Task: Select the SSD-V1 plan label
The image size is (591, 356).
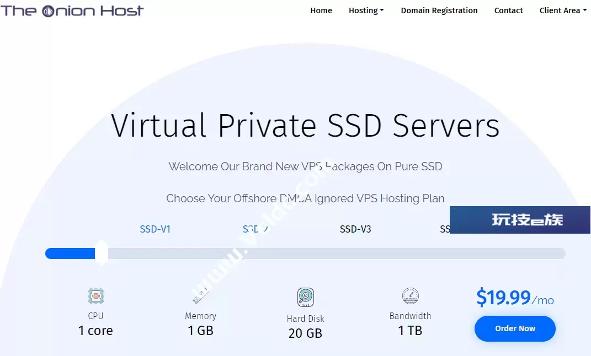Action: pyautogui.click(x=155, y=229)
